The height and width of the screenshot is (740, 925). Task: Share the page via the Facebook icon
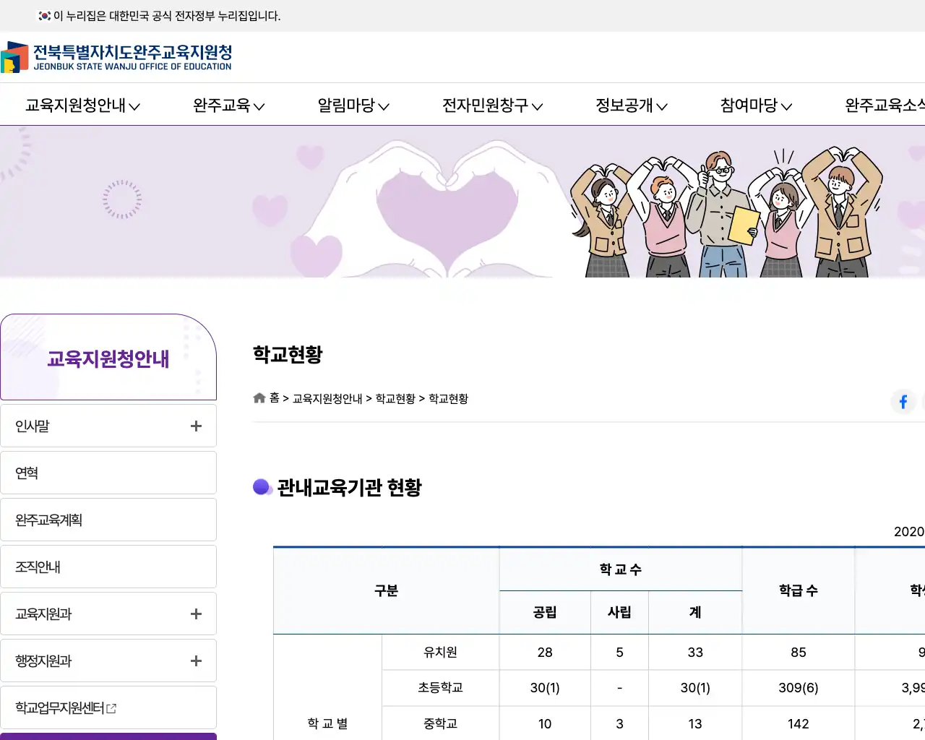903,402
